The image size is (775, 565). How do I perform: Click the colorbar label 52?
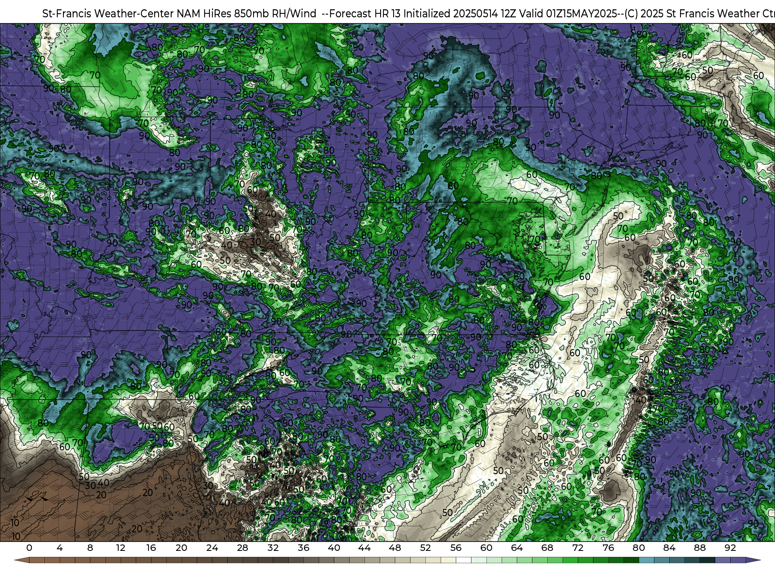pos(425,548)
